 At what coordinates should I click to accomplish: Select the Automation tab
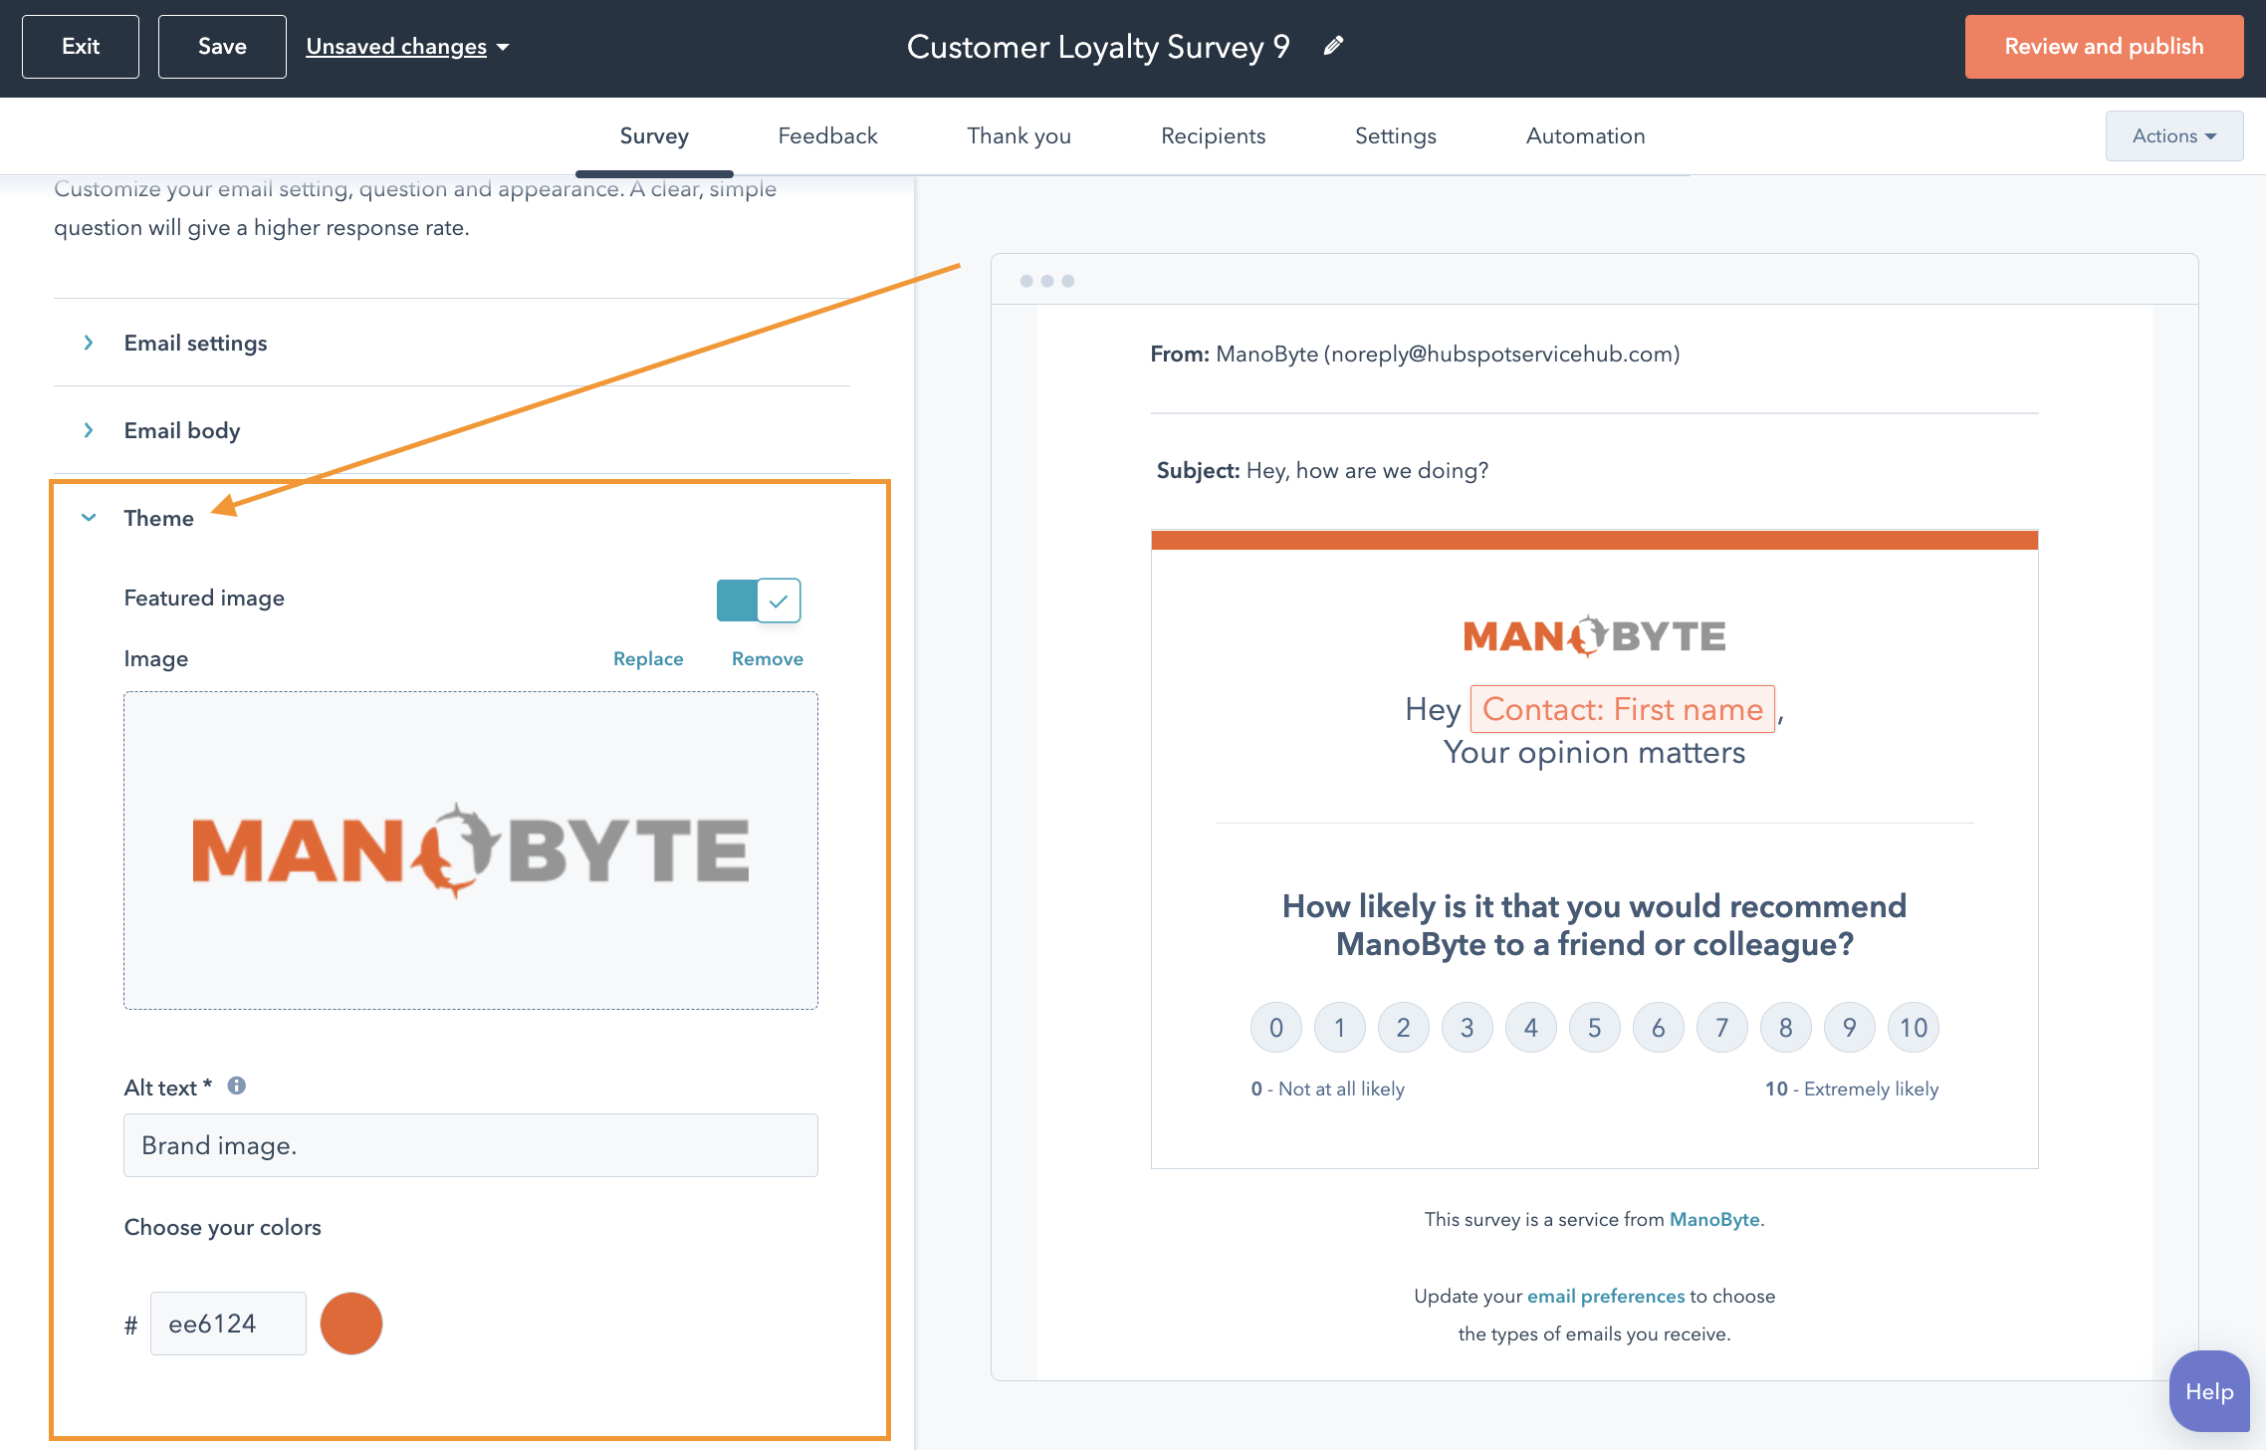1585,135
